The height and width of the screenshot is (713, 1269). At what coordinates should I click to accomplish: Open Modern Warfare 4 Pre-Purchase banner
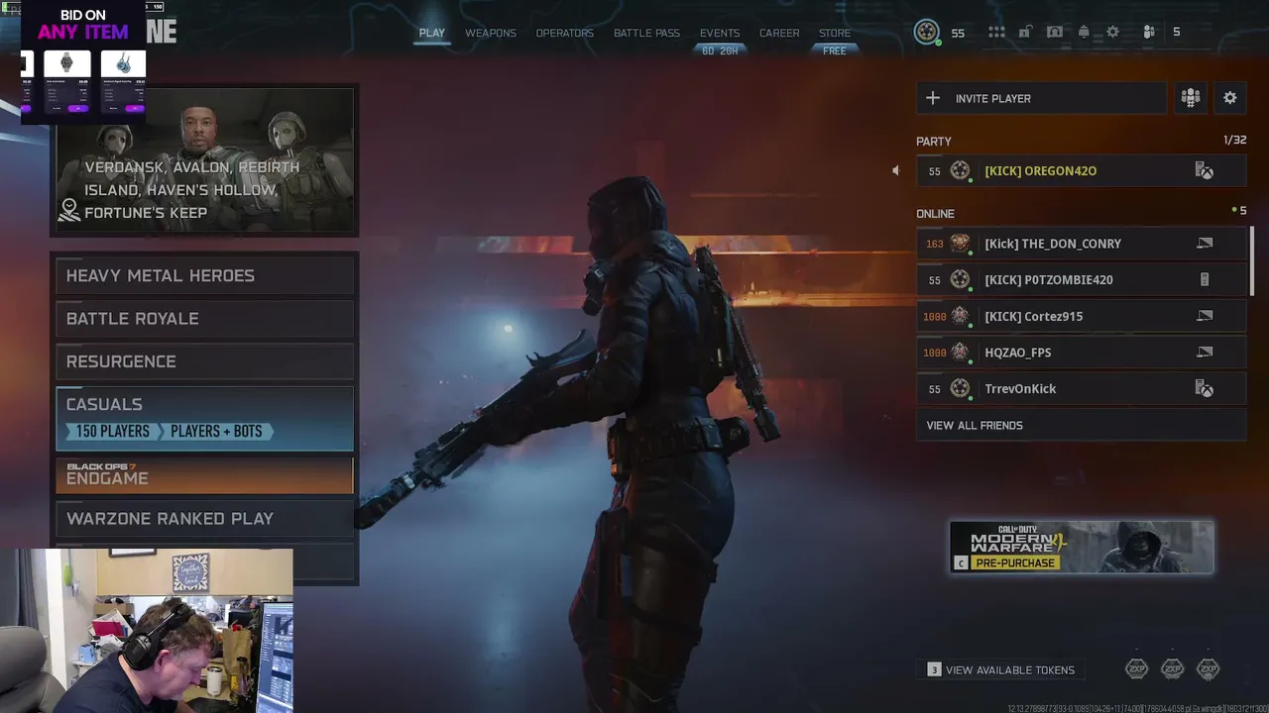pyautogui.click(x=1082, y=547)
